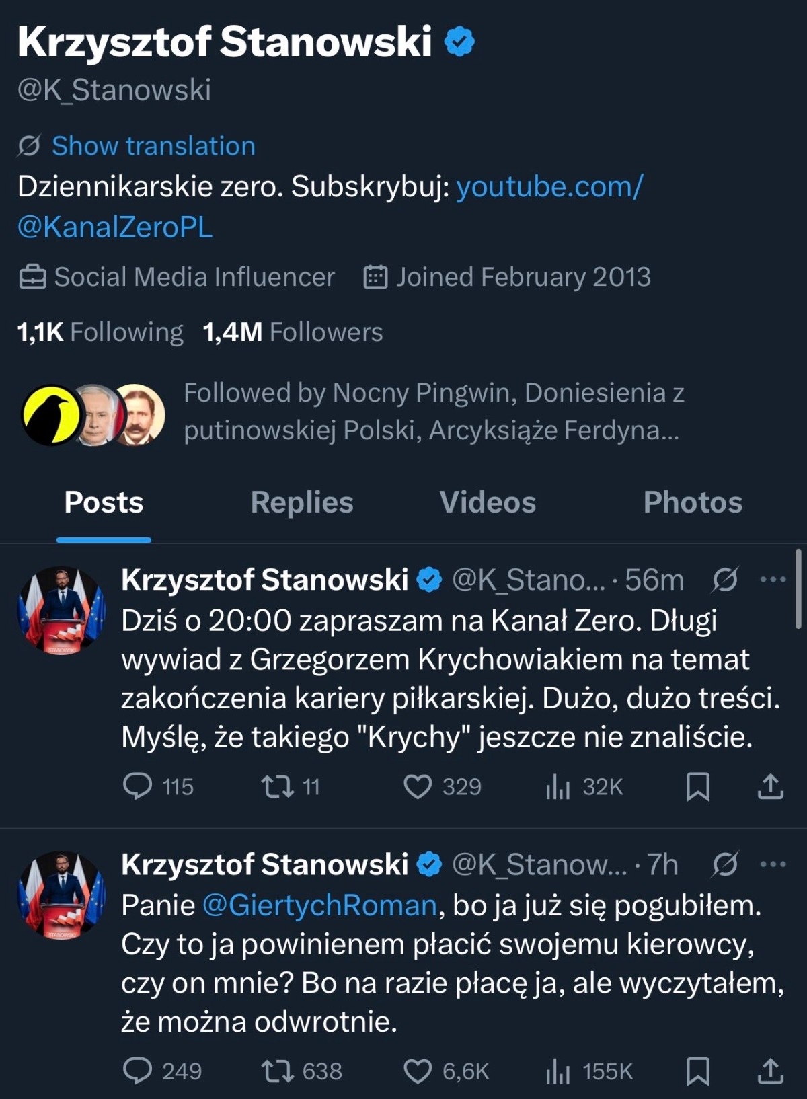807x1099 pixels.
Task: Reply to the Krychowiak interview post
Action: pos(138,786)
